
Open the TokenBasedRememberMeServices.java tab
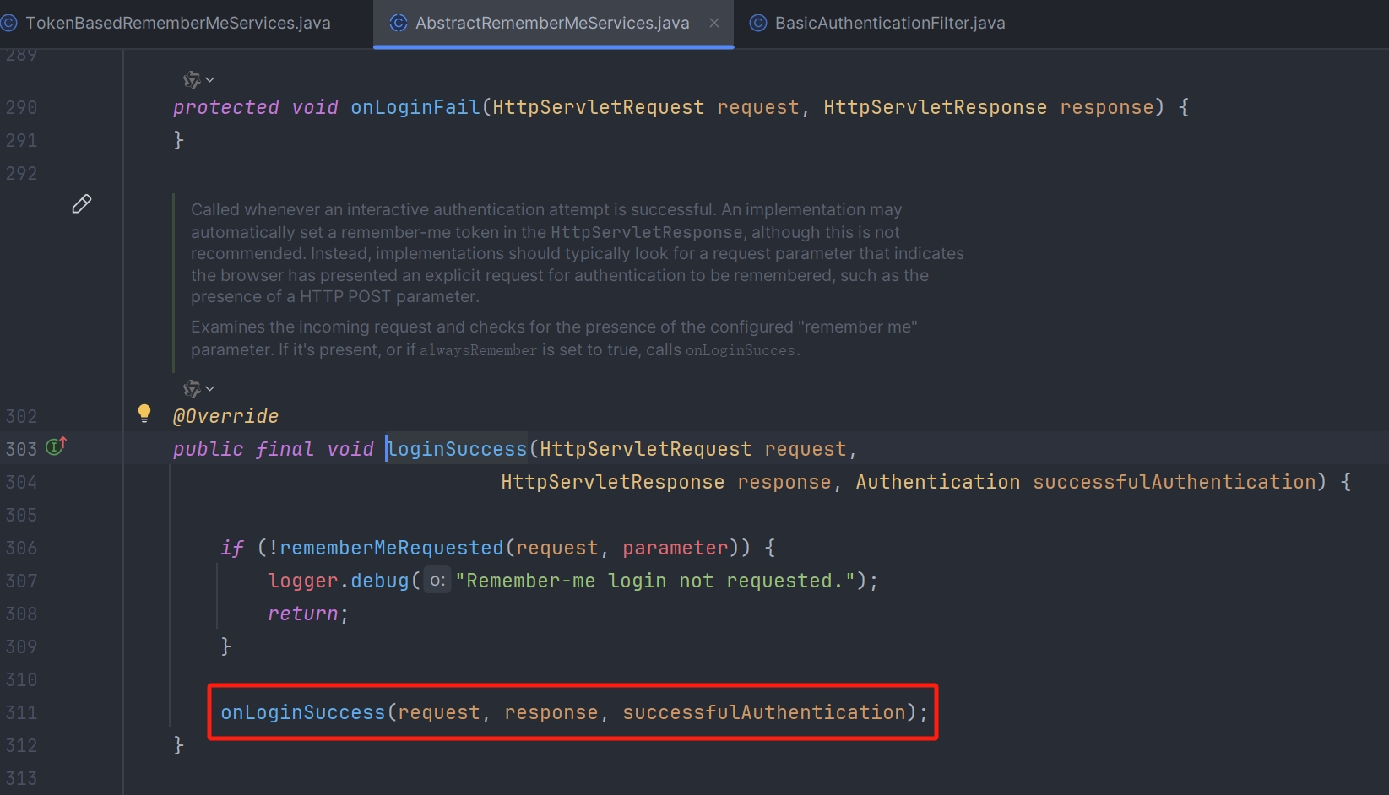point(177,24)
